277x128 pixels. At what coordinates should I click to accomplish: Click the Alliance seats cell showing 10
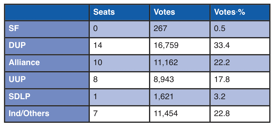point(98,62)
